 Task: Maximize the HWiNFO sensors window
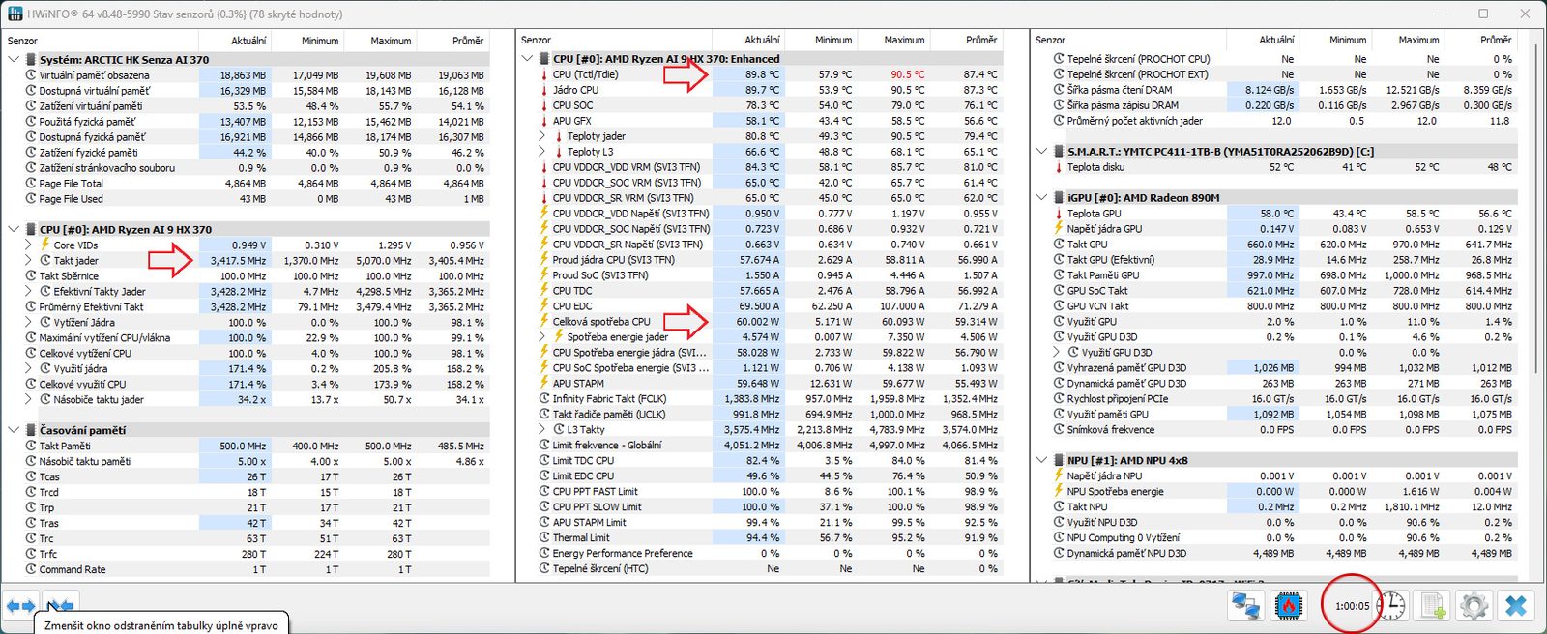1483,14
